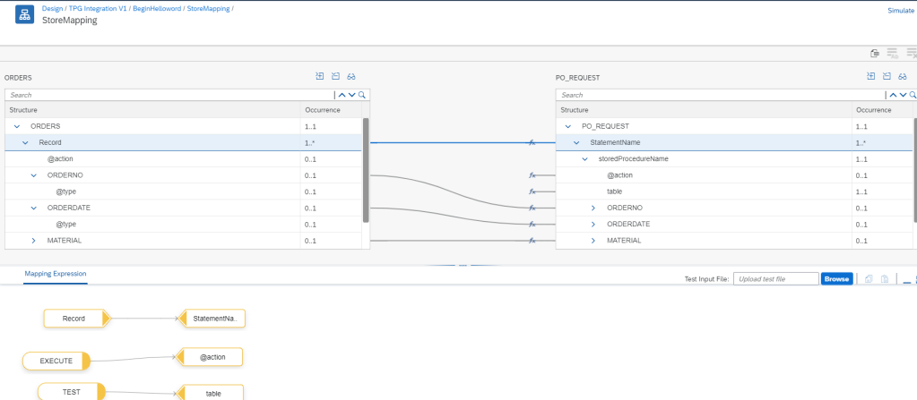Collapse the ORDERNO node in source tree
Screen dimensions: 917x400
[34, 175]
